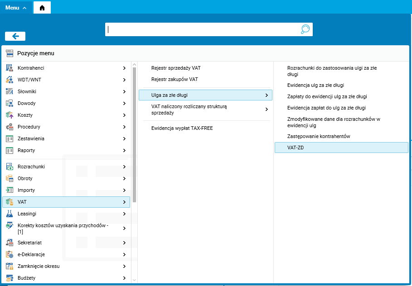Open Ewidencja zapłat do ulg
The width and height of the screenshot is (412, 286).
[x=326, y=108]
